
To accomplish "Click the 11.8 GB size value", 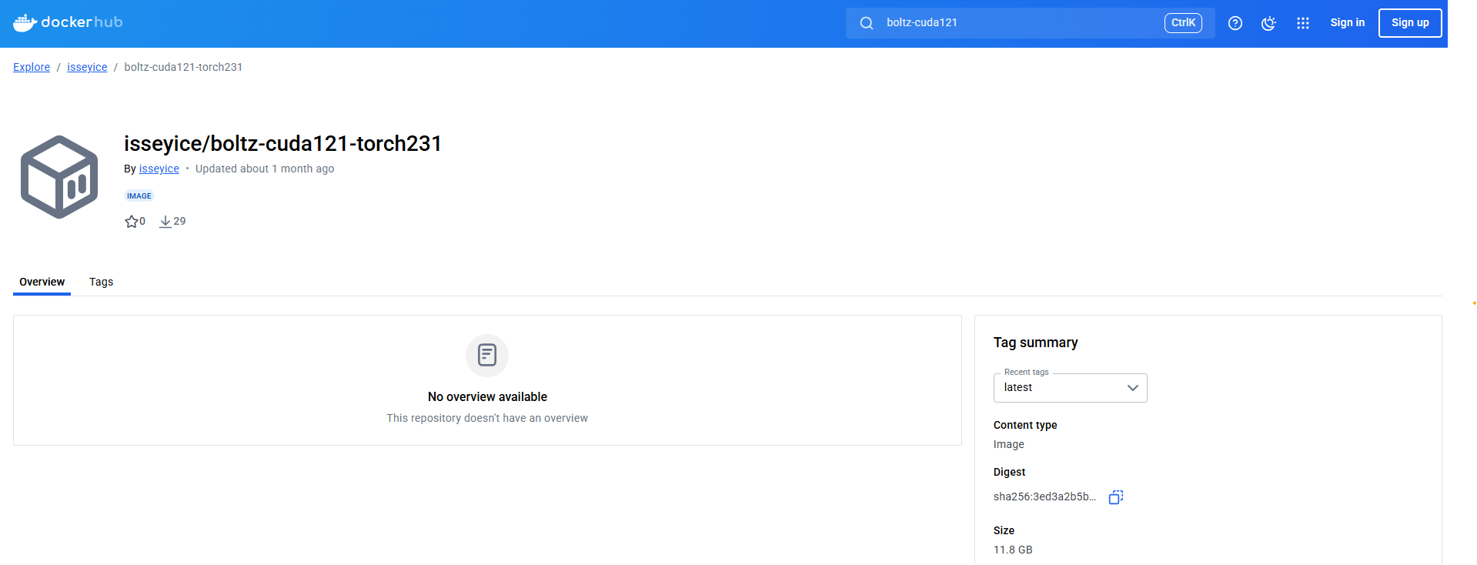I will tap(1013, 550).
